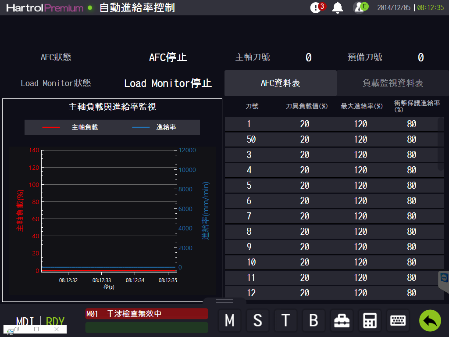Open the alarm notifications icon with badge 3
This screenshot has height=337, width=449.
(x=317, y=7)
